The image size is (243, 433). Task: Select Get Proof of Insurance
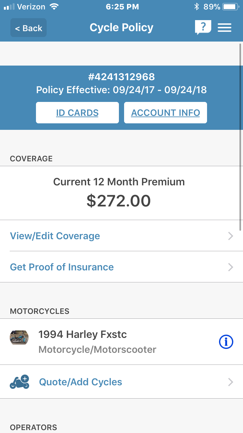(62, 267)
